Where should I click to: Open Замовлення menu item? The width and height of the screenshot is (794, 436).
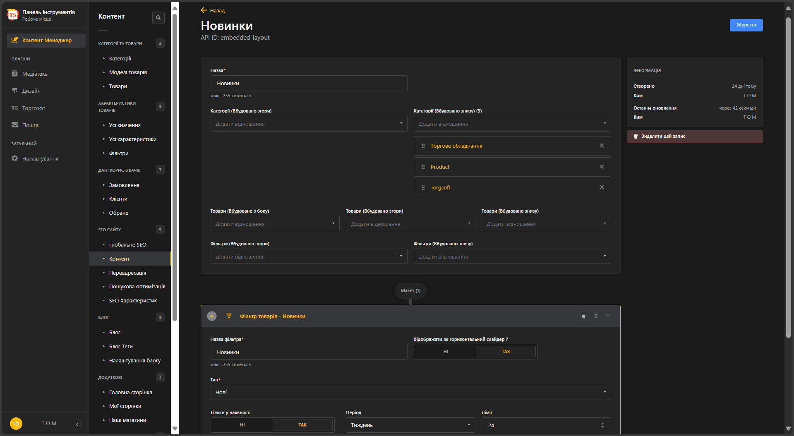click(x=124, y=185)
